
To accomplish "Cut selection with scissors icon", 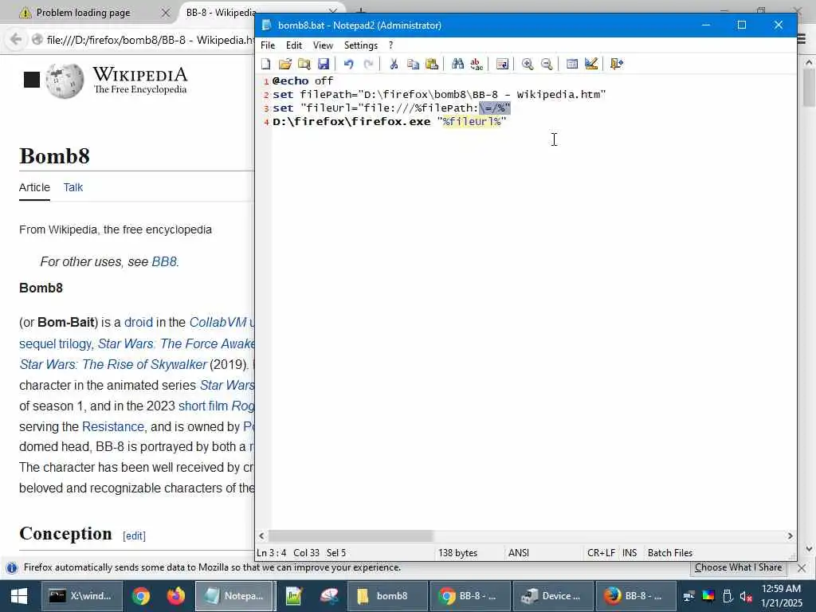I will [x=394, y=64].
